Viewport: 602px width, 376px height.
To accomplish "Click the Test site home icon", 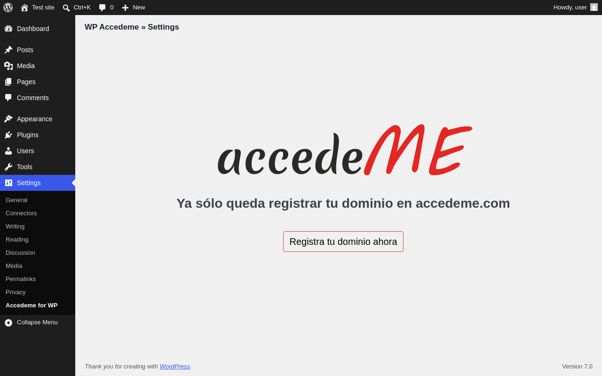I will coord(24,8).
